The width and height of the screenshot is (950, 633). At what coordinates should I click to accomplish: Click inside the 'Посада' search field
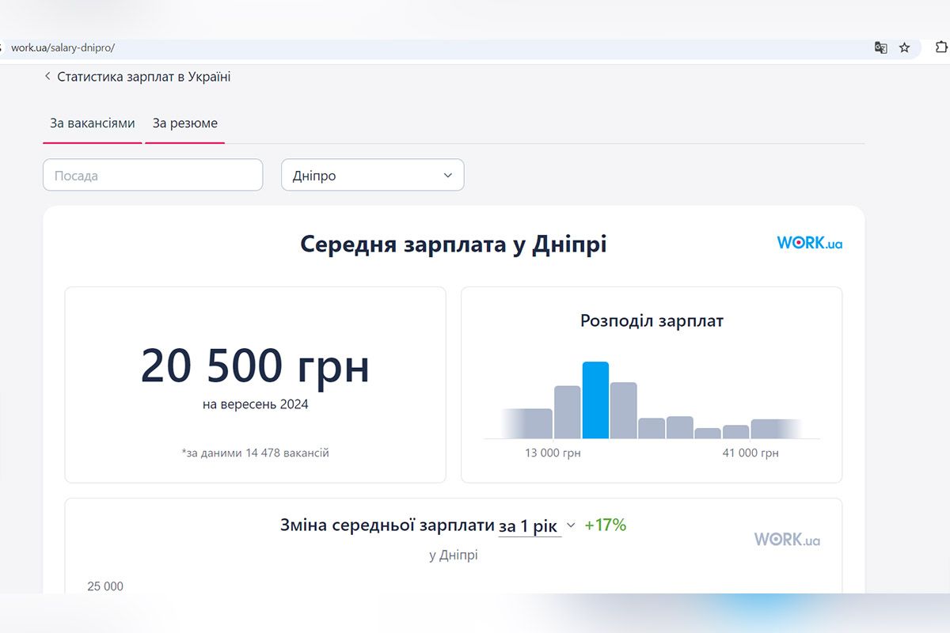(152, 175)
